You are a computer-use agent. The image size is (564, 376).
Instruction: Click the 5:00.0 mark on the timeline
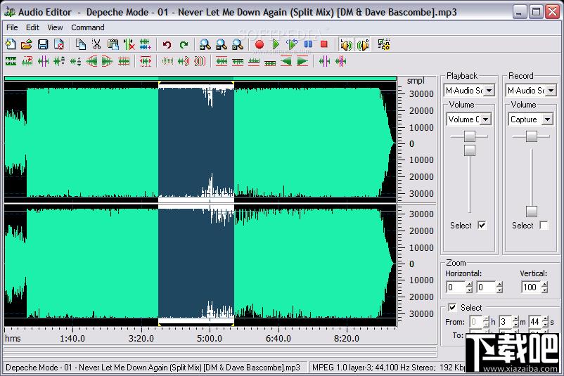click(x=210, y=338)
